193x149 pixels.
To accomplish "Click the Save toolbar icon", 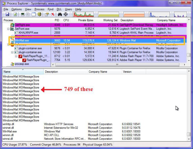I will coord(7,14).
